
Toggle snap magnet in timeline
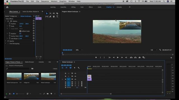coord(67,68)
